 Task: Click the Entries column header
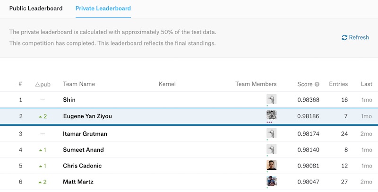tap(338, 84)
